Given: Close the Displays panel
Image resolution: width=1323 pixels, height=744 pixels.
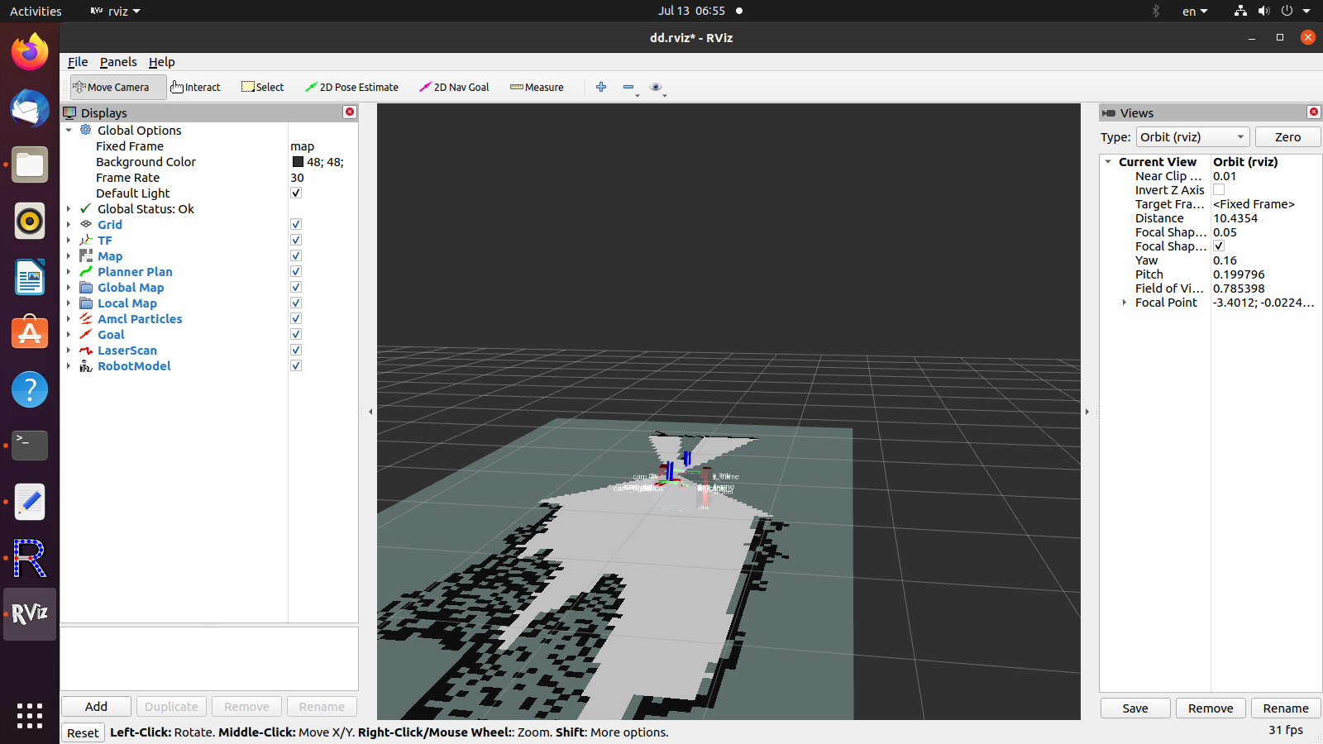Looking at the screenshot, I should point(350,112).
